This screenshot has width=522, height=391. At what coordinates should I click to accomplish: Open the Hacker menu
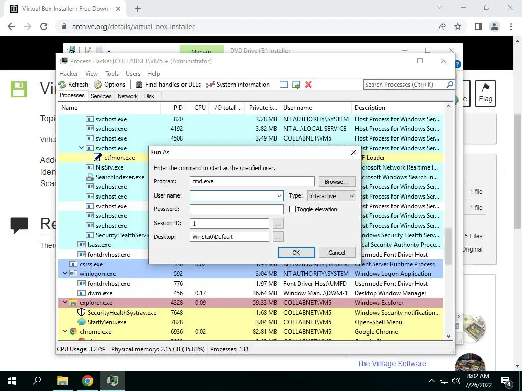(69, 74)
